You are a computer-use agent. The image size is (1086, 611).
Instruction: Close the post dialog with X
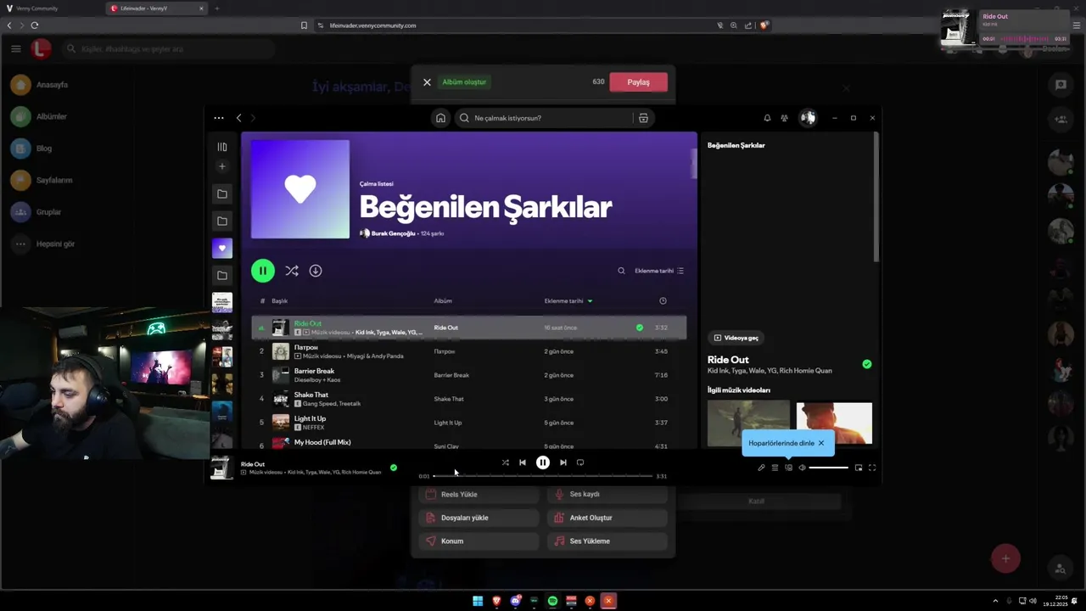point(427,82)
